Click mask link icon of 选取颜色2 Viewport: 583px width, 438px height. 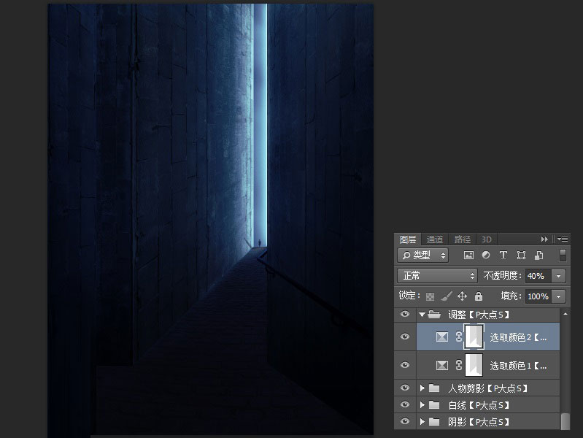click(459, 337)
